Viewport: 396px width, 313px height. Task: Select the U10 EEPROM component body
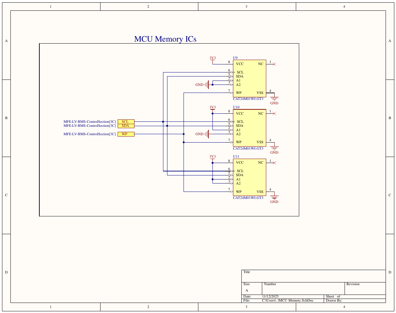click(x=249, y=128)
